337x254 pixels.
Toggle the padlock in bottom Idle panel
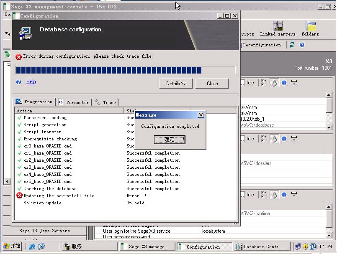click(x=274, y=195)
